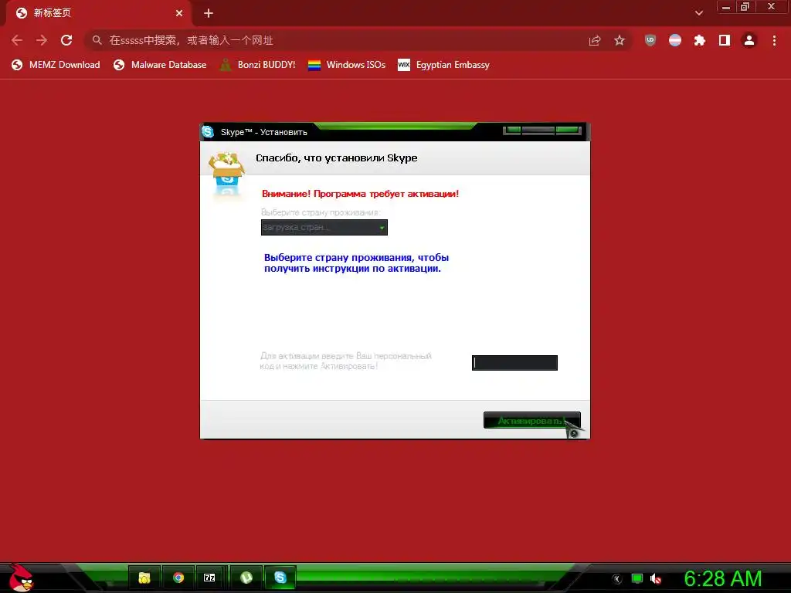
Task: Click the 6:28 AM clock
Action: pyautogui.click(x=722, y=578)
